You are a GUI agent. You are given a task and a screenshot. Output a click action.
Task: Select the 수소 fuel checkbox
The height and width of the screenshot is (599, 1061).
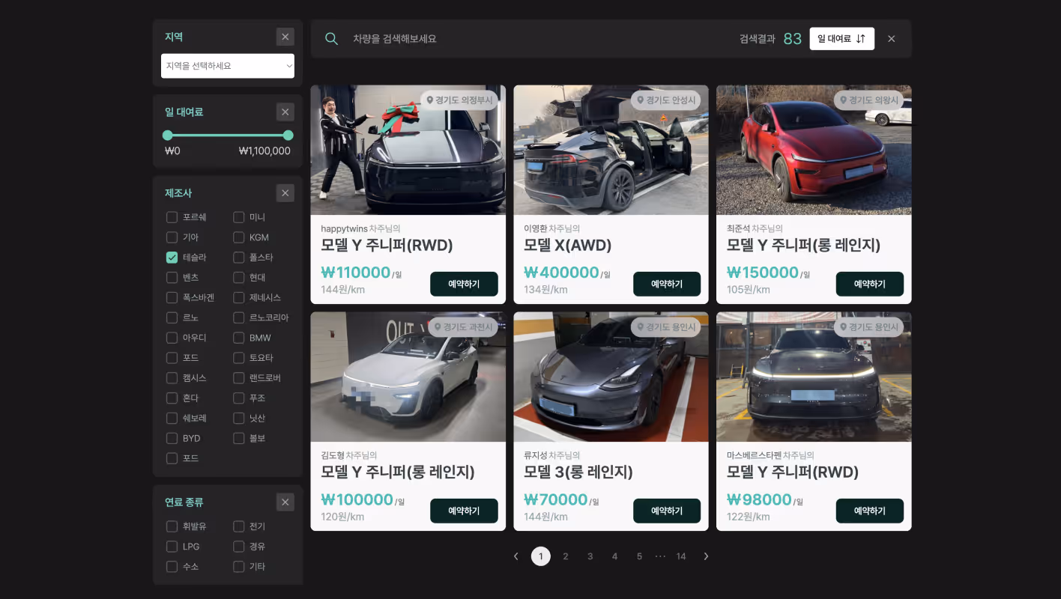tap(172, 567)
